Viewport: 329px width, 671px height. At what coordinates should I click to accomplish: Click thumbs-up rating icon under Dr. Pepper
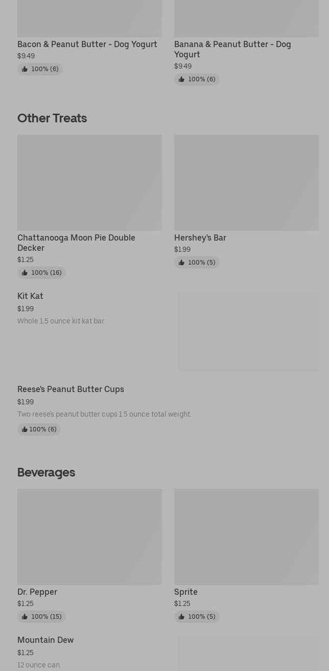tap(25, 617)
